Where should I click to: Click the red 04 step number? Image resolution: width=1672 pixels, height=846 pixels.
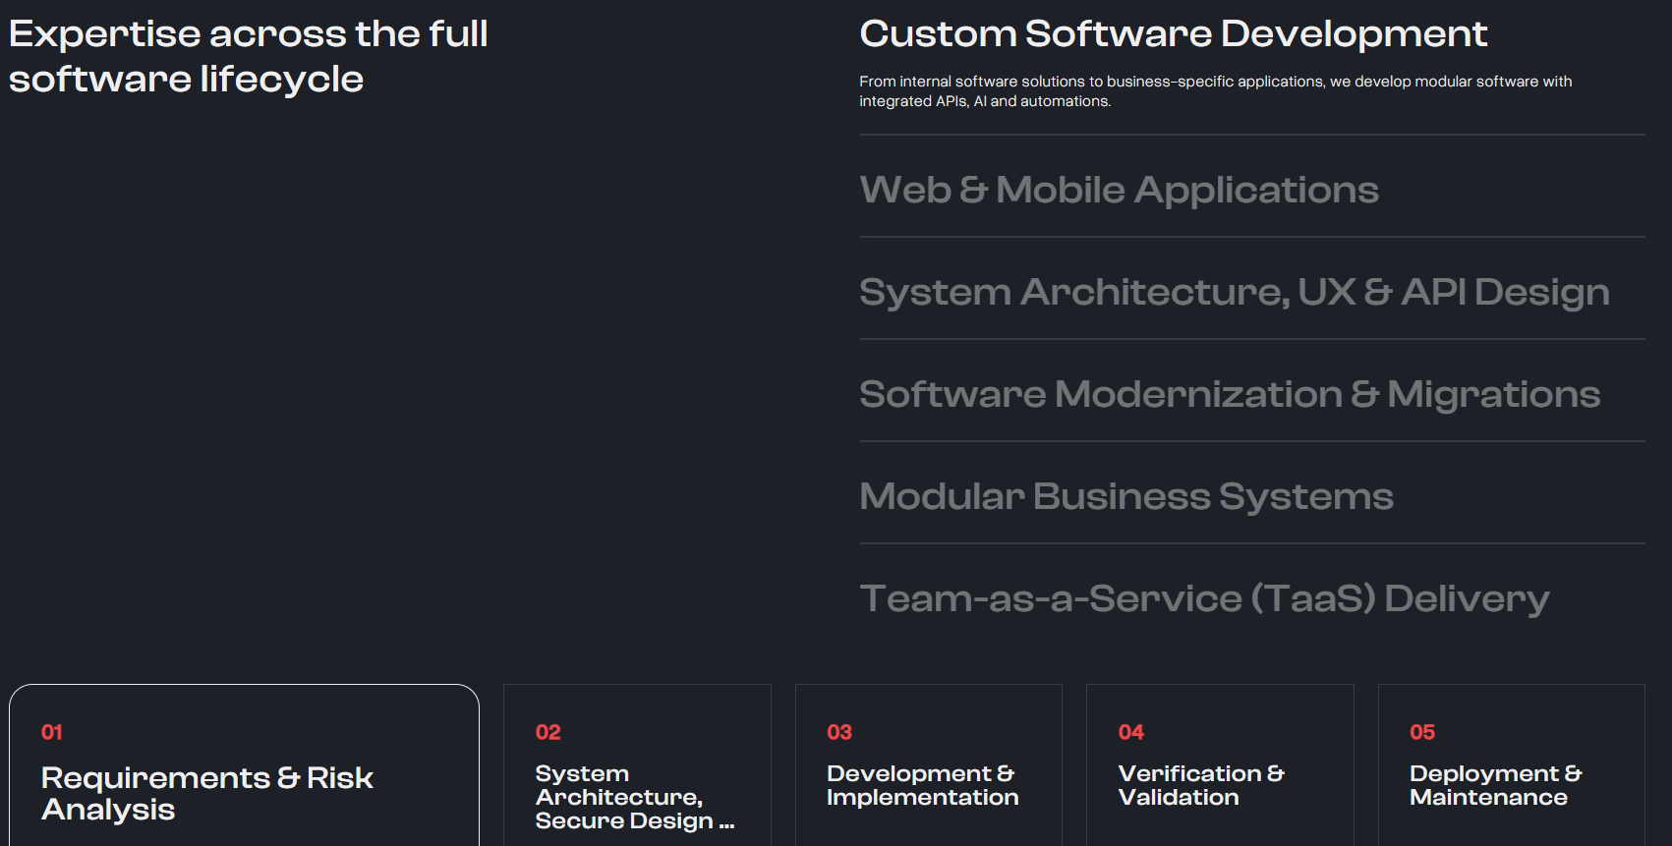(x=1130, y=732)
